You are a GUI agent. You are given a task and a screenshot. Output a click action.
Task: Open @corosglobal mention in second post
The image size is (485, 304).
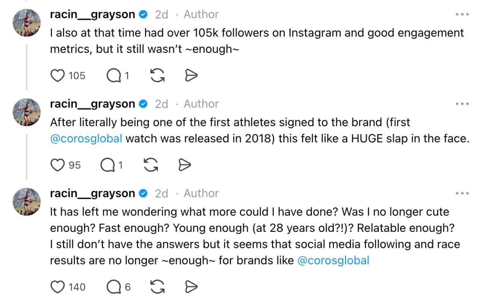tap(86, 139)
